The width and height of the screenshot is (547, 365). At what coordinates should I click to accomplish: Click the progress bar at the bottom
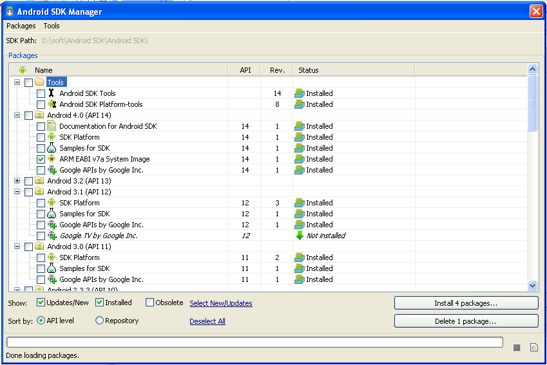tap(254, 342)
